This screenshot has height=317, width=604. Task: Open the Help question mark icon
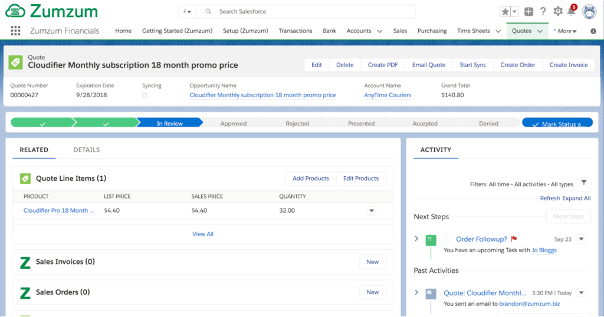click(x=543, y=12)
